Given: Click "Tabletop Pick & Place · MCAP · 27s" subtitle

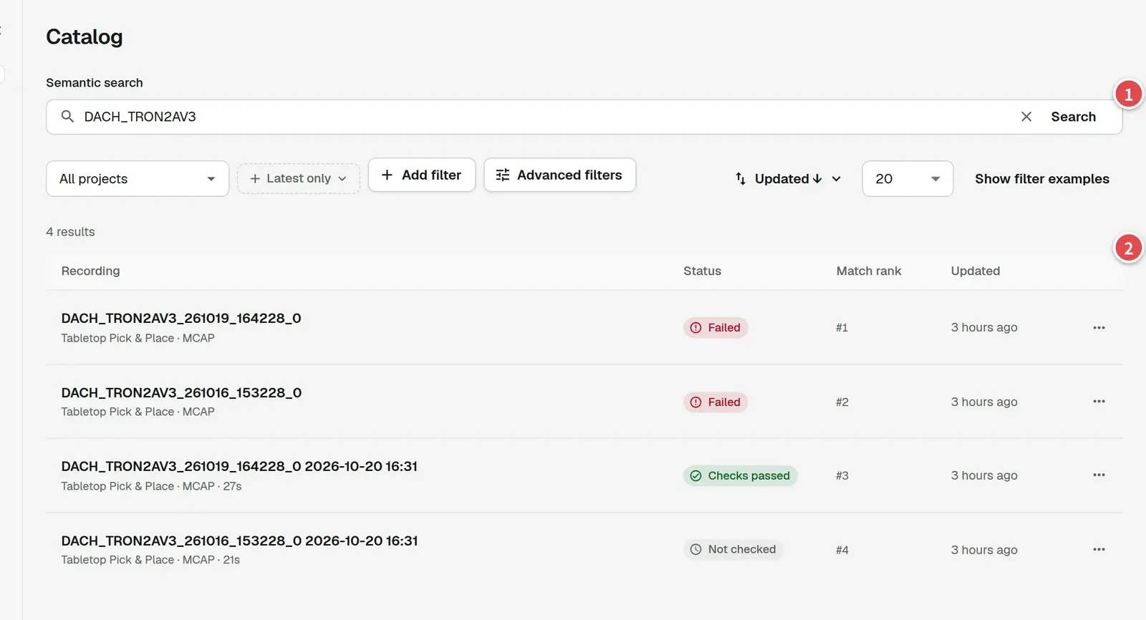Looking at the screenshot, I should coord(151,486).
